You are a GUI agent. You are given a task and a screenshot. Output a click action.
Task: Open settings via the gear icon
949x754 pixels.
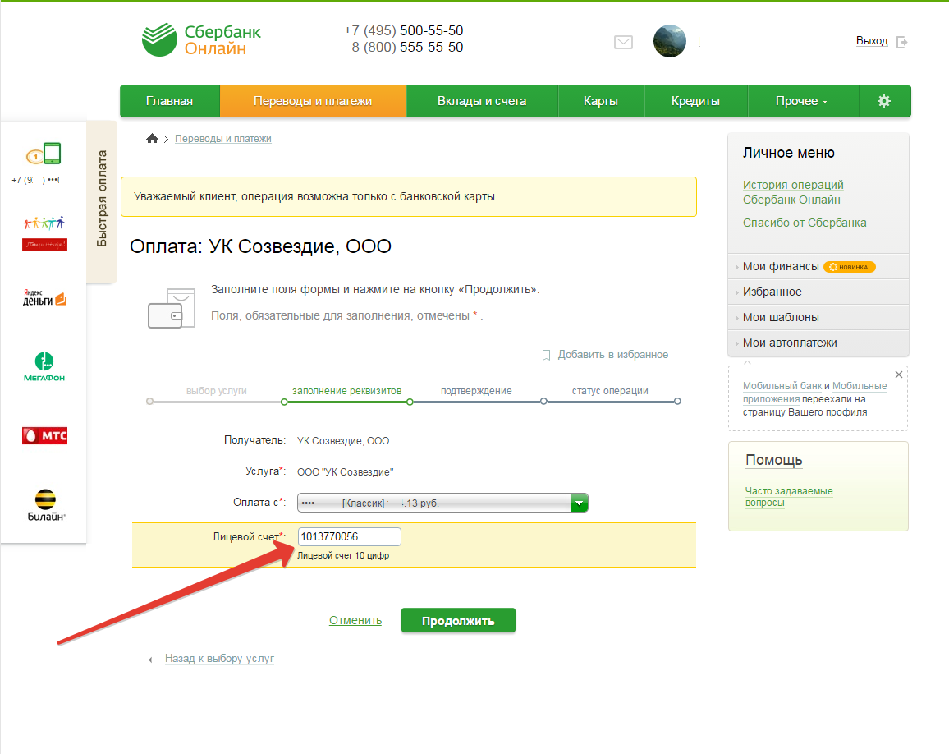point(884,100)
